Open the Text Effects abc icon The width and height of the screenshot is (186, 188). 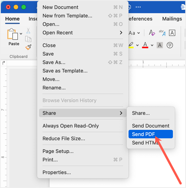click(x=162, y=33)
